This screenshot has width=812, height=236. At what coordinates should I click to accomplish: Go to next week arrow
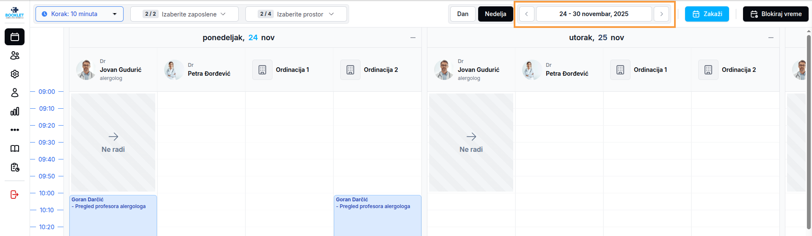[x=661, y=14]
